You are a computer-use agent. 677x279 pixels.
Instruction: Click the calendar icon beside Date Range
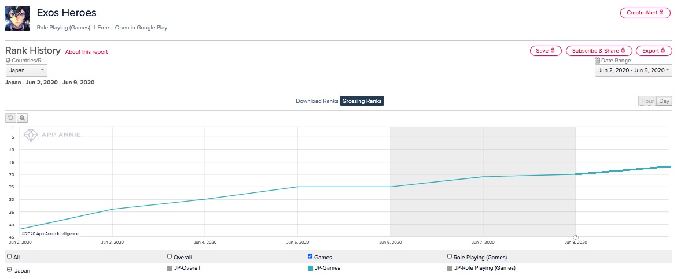[x=598, y=61]
